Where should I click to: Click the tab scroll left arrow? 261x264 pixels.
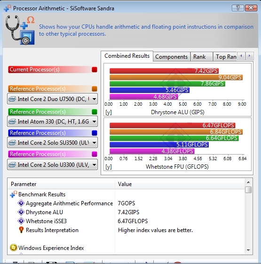pyautogui.click(x=241, y=56)
